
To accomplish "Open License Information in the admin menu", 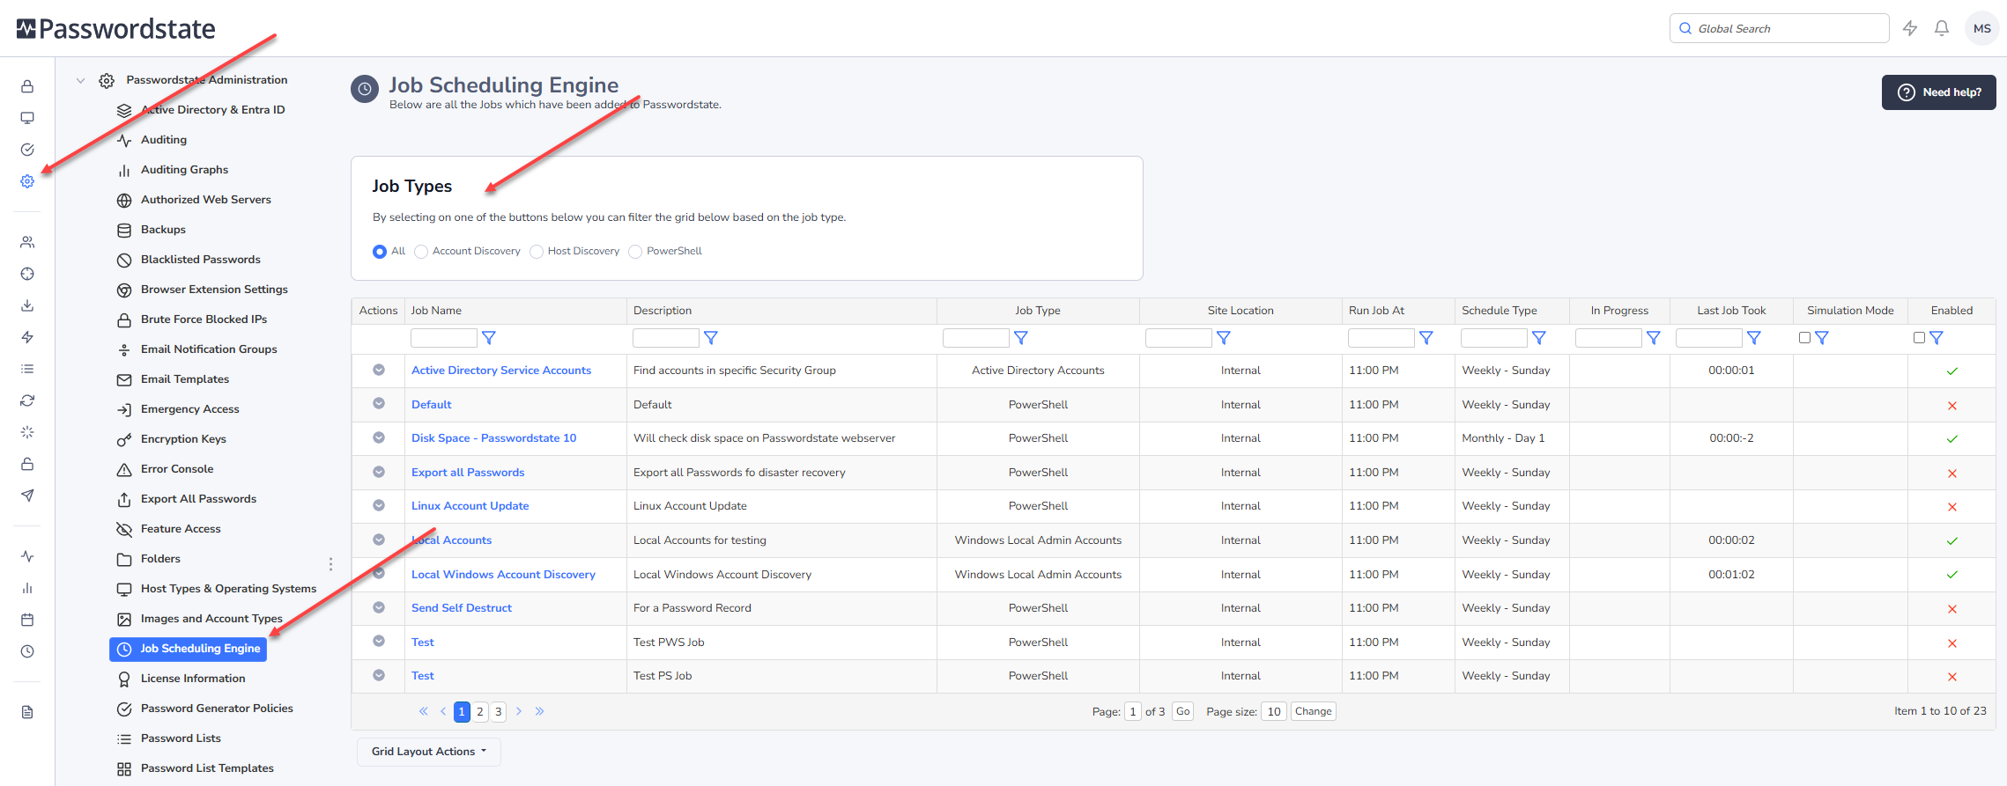I will 193,679.
